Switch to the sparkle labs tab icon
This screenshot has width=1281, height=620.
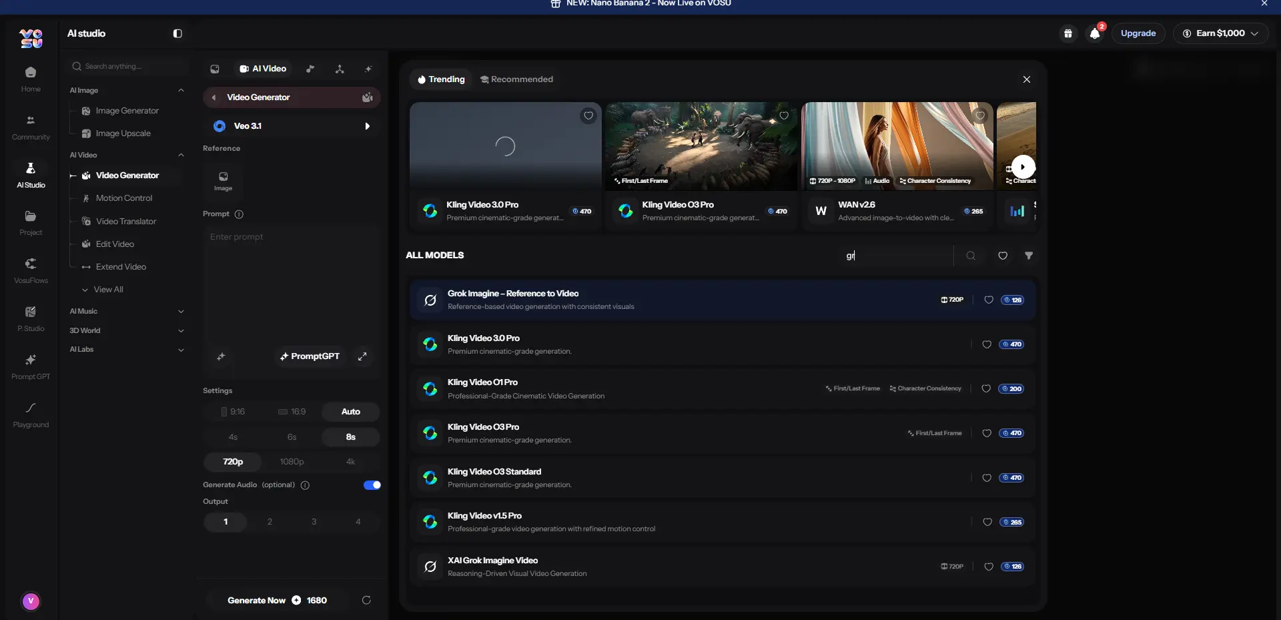(368, 69)
